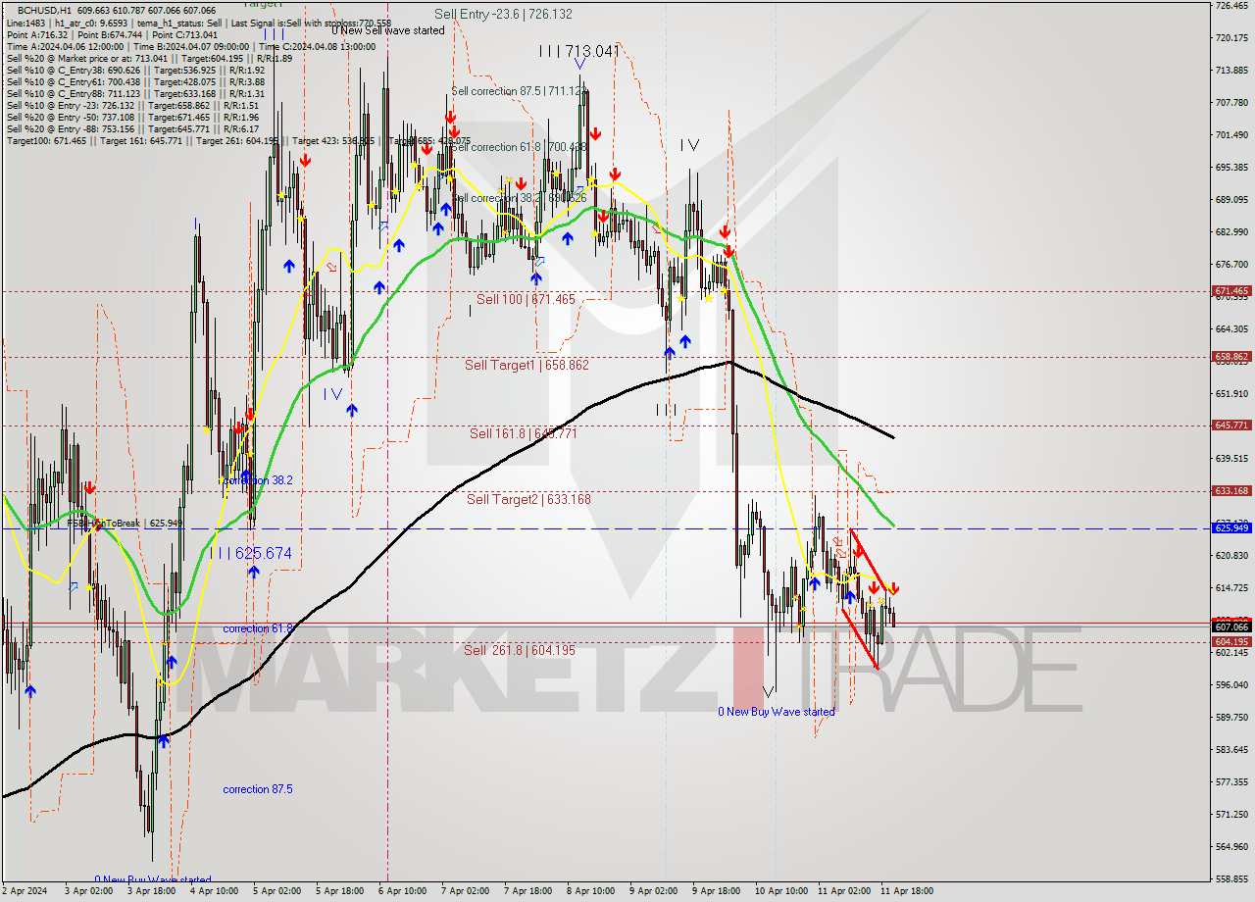Click '10 Apr 10:00' on time axis
This screenshot has height=902, width=1255.
click(781, 891)
